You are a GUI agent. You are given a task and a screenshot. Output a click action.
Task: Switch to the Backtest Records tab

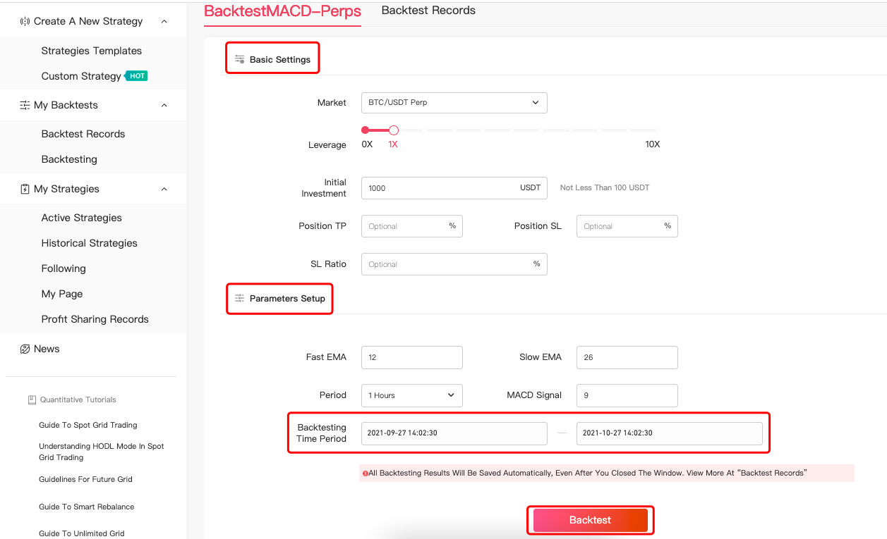pos(428,11)
